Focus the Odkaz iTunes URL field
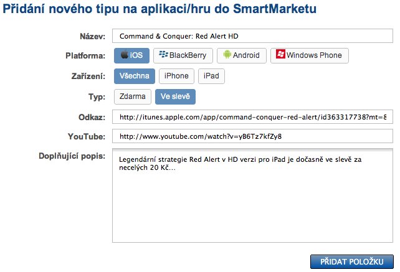This screenshot has height=272, width=400. point(252,117)
